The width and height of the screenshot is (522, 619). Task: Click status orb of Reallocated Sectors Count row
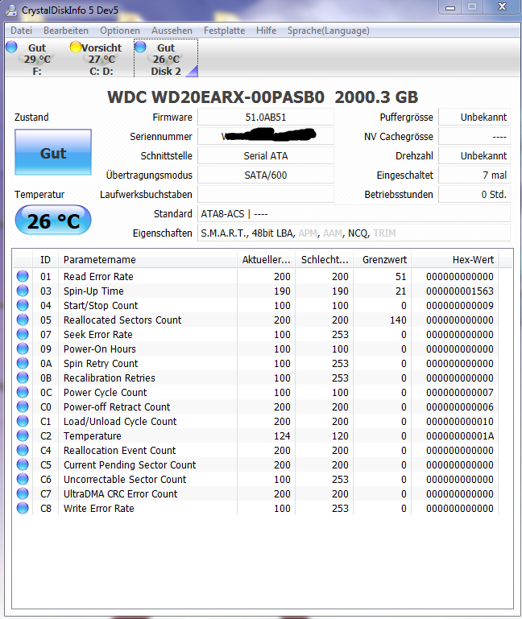pyautogui.click(x=23, y=320)
